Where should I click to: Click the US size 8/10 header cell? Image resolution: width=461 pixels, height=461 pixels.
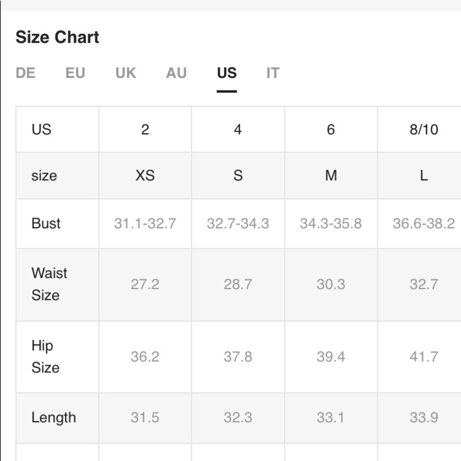click(x=424, y=130)
